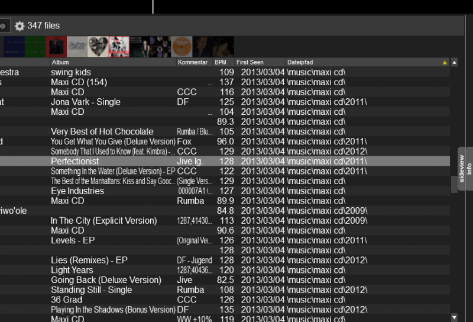The image size is (473, 322).
Task: Open the info side tab
Action: (x=469, y=169)
